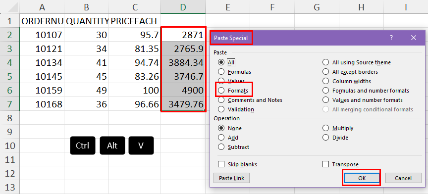The image size is (428, 194).
Task: Choose the Formulas paste option
Action: [x=221, y=72]
